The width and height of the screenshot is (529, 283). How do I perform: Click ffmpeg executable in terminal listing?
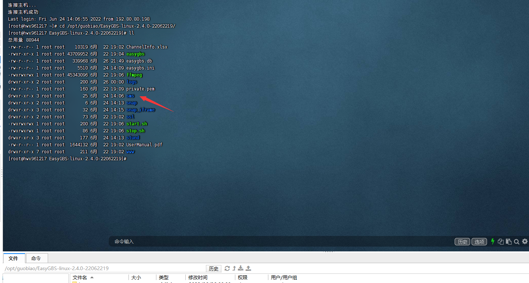(x=134, y=75)
